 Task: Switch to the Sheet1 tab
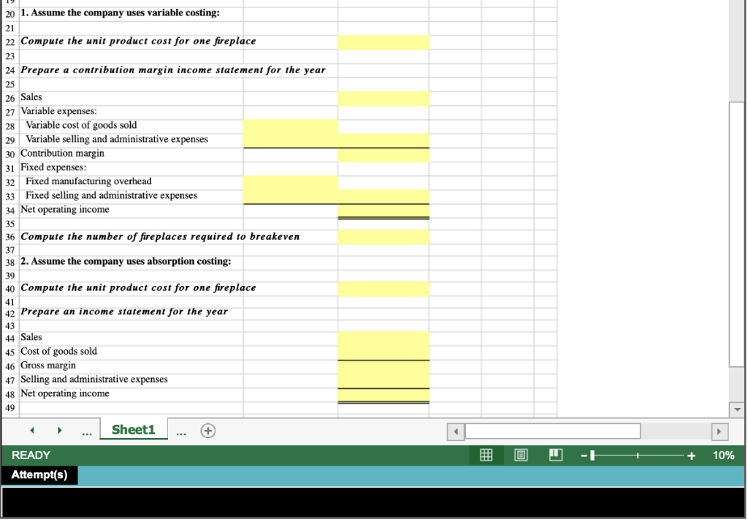133,430
